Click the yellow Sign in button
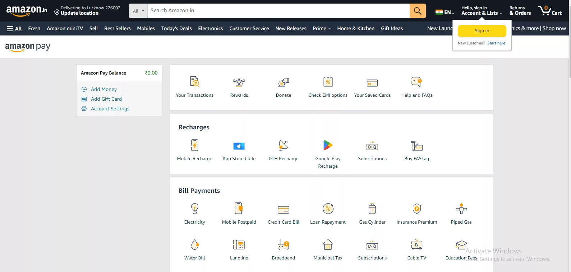 (x=482, y=31)
